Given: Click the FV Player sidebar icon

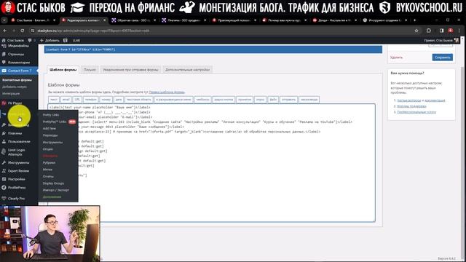Looking at the screenshot, I should (x=4, y=103).
